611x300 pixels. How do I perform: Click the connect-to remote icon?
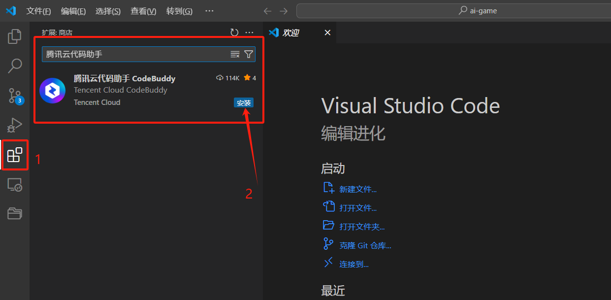328,263
